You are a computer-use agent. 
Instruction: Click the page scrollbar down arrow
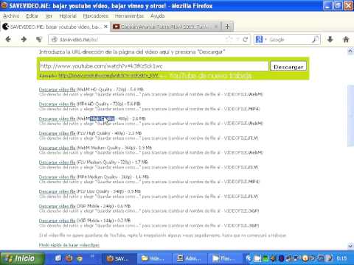tap(350, 246)
